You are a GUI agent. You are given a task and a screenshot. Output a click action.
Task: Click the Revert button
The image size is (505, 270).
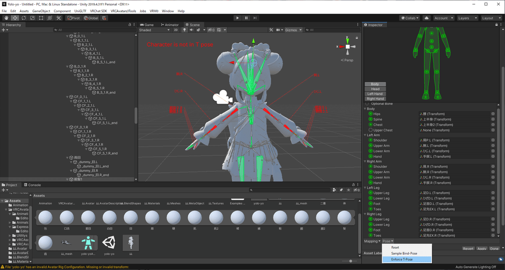468,249
